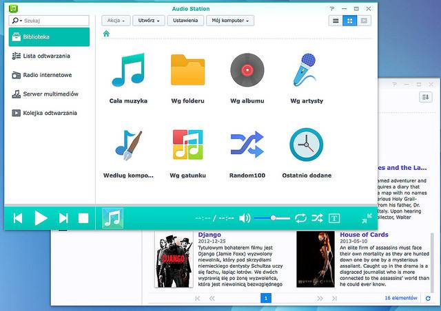Click the House of Cards poster
Screen dimensions: 441x311
pos(316,259)
